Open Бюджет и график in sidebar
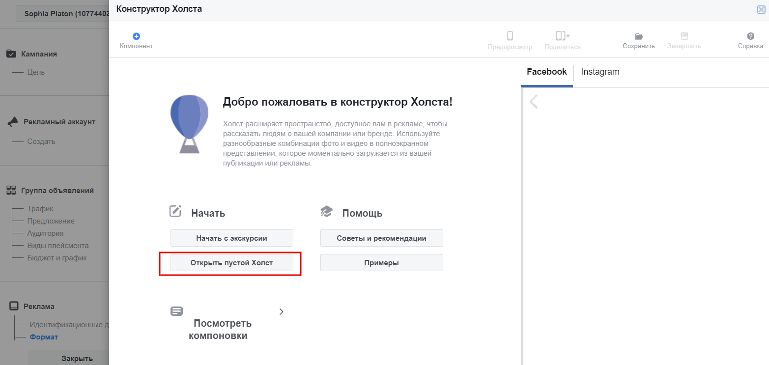Viewport: 769px width, 365px height. point(57,258)
